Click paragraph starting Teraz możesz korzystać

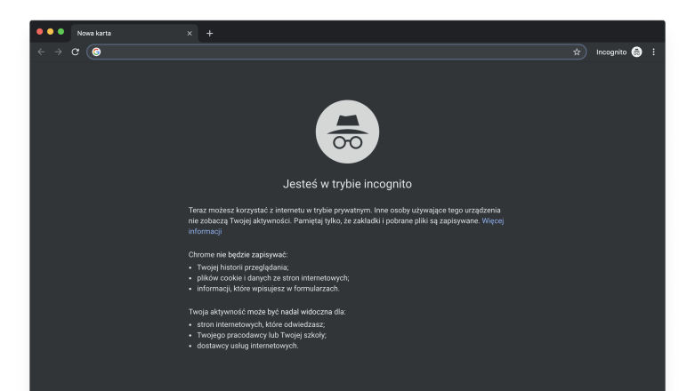point(346,220)
